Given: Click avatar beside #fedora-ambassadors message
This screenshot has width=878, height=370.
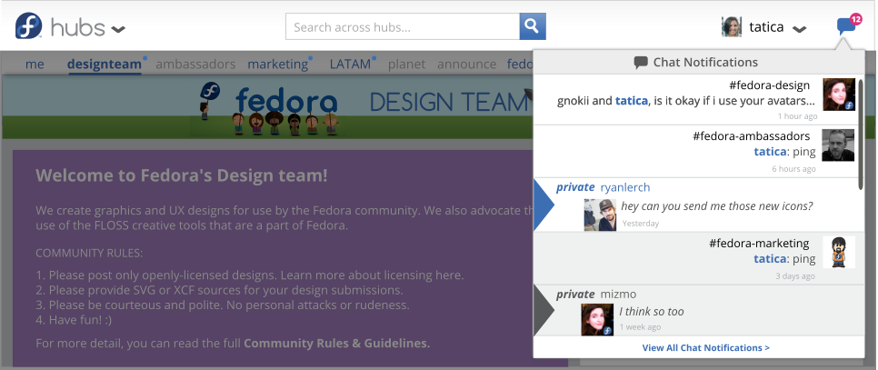Looking at the screenshot, I should point(838,145).
